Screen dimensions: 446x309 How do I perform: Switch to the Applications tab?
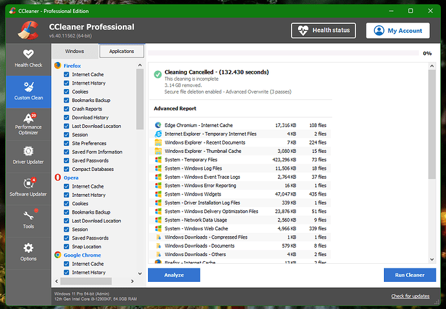click(x=122, y=51)
